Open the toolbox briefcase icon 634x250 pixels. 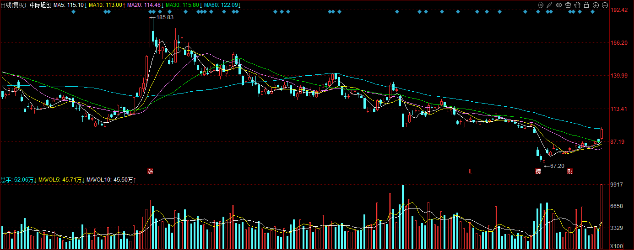click(x=568, y=5)
